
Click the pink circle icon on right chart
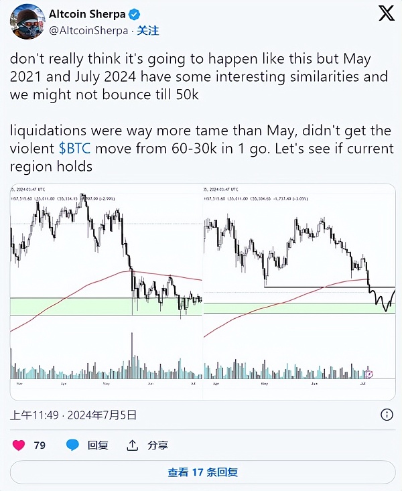369,374
